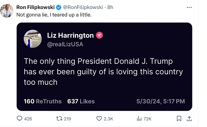Like the post with heart icon
The height and width of the screenshot is (127, 207).
coord(99,119)
